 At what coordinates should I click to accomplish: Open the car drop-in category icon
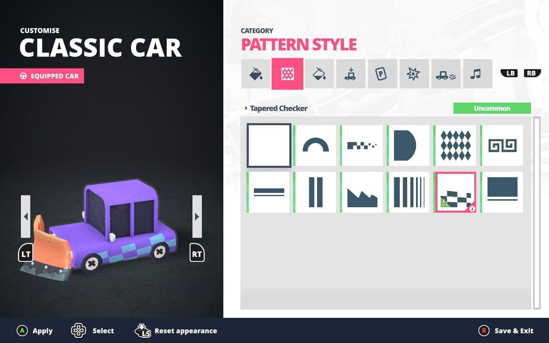[351, 74]
